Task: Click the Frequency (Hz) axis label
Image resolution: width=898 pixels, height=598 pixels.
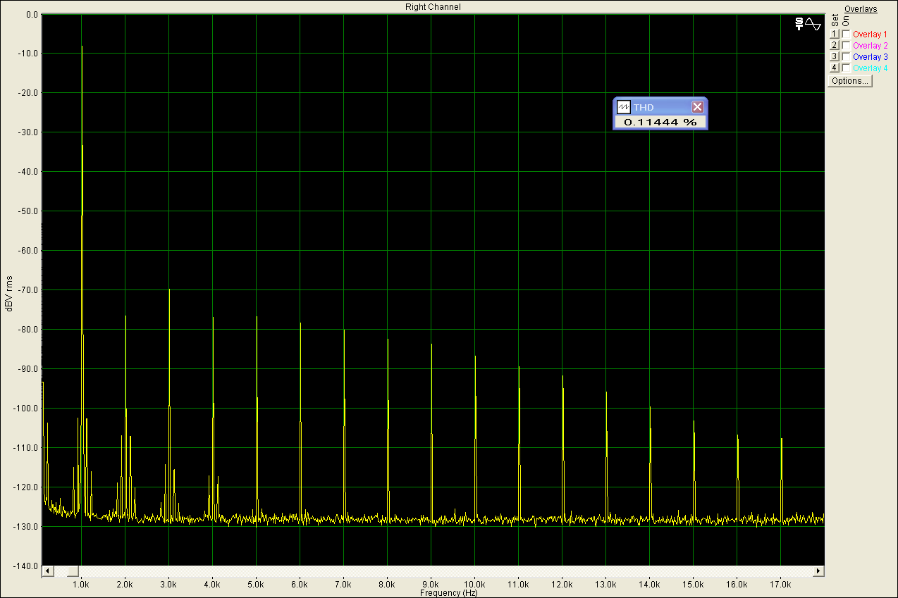Action: coord(450,593)
